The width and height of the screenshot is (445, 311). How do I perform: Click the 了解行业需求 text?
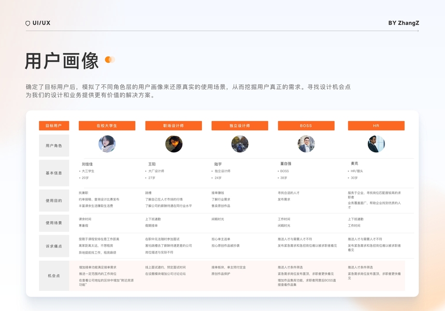pyautogui.click(x=221, y=200)
